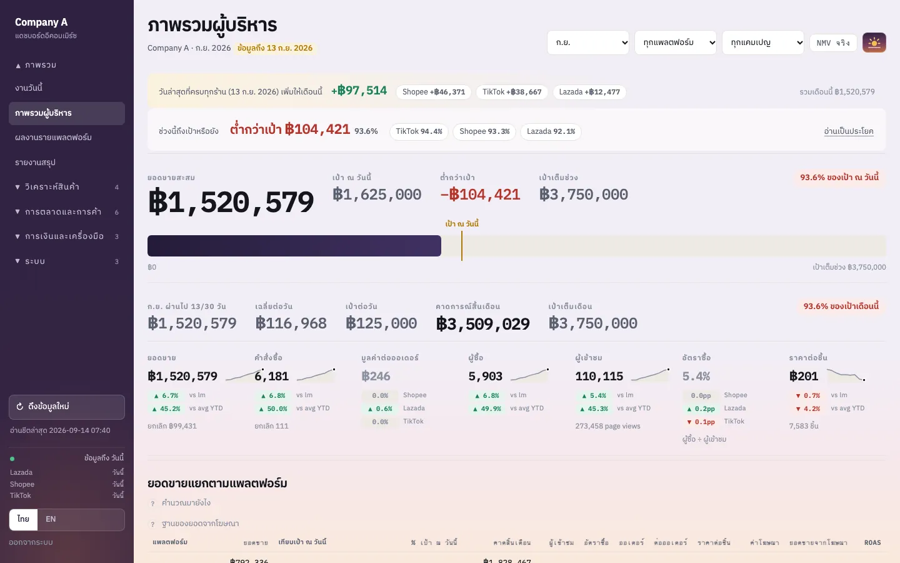This screenshot has width=900, height=563.
Task: Click the help icon beside คำนวณมายังไง
Action: (152, 504)
